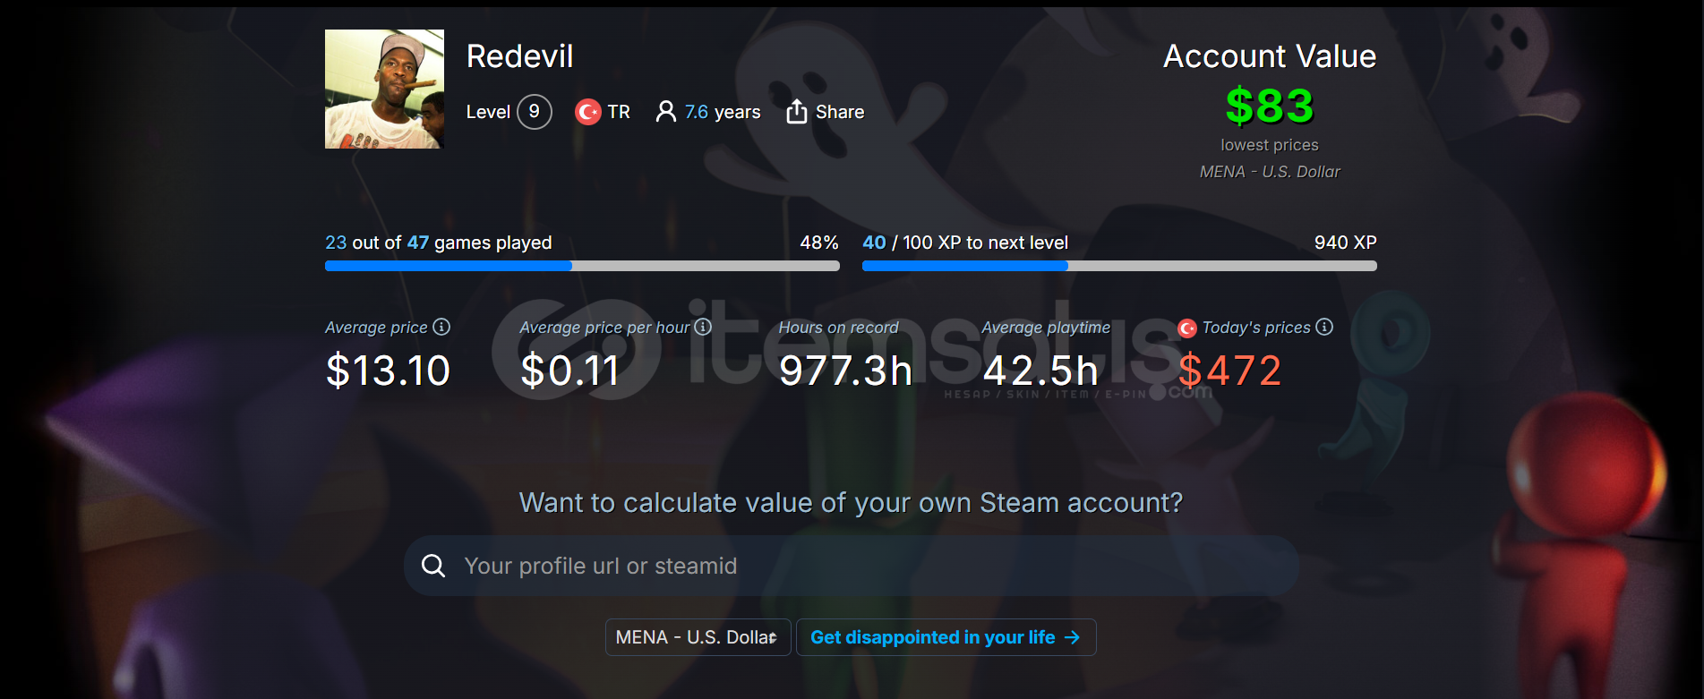The width and height of the screenshot is (1704, 699).
Task: Click the Redevil profile avatar
Action: click(x=384, y=89)
